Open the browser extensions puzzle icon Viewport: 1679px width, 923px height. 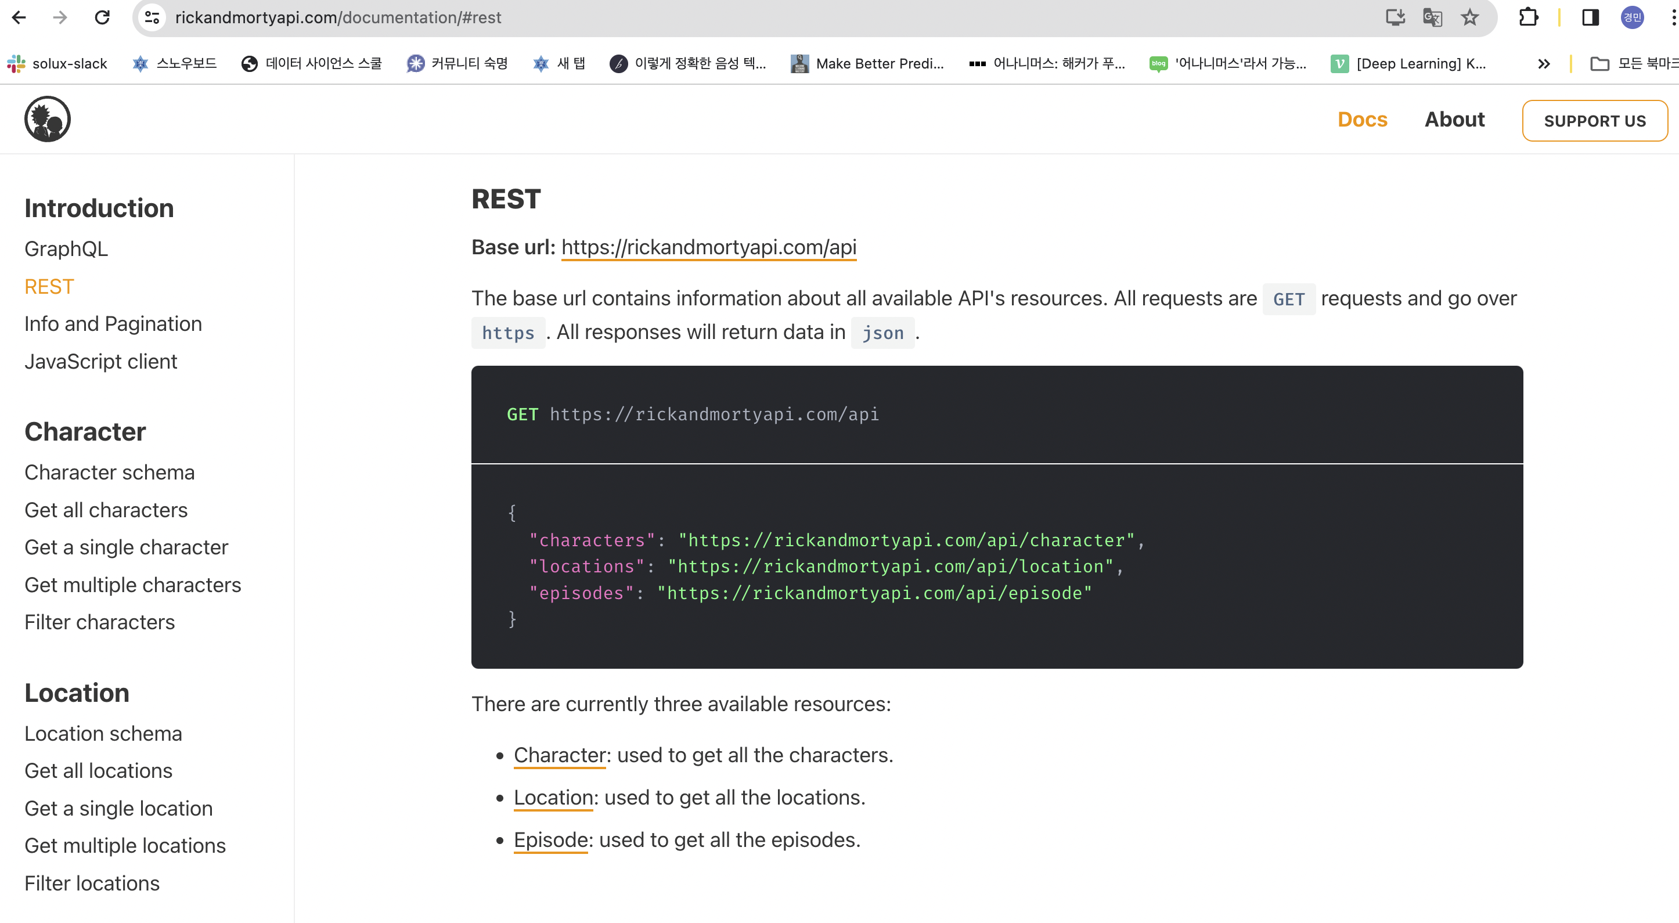pos(1529,17)
